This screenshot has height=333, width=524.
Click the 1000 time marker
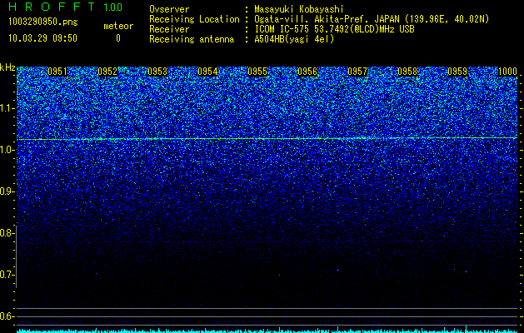pyautogui.click(x=507, y=72)
